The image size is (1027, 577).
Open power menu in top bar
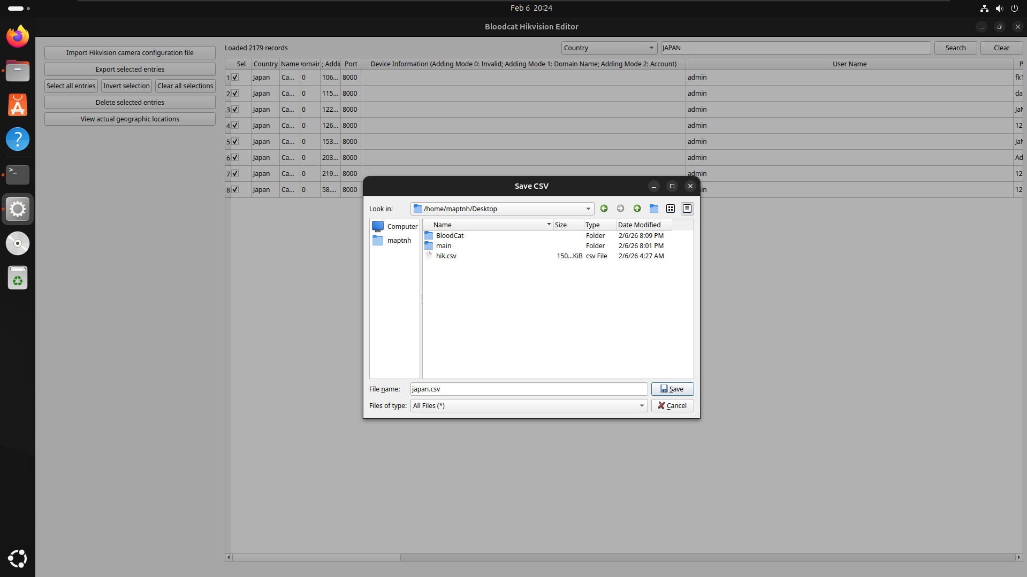[x=1014, y=8]
